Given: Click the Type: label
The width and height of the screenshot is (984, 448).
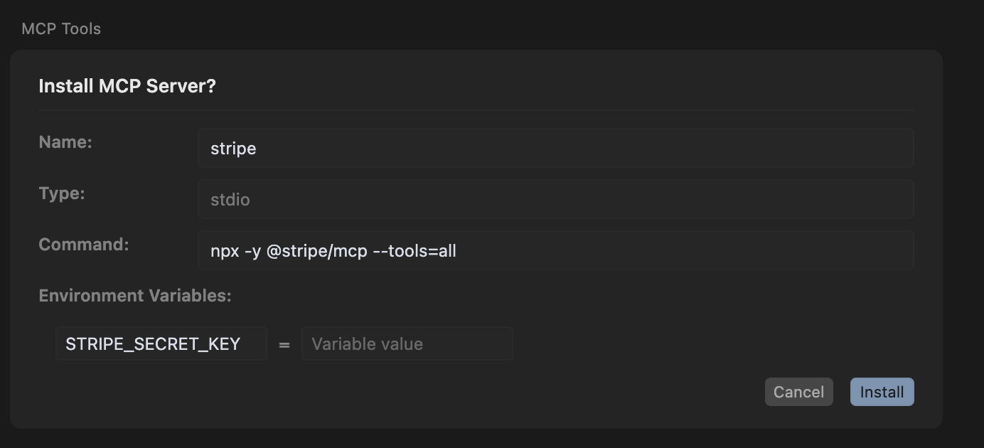Looking at the screenshot, I should click(62, 193).
